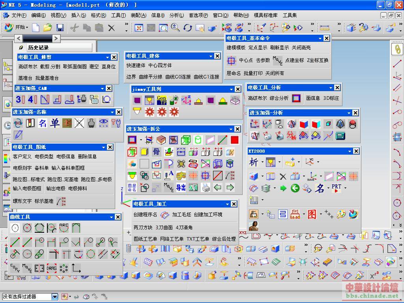
Task: Click the 析 icon in ET2008
Action: pos(254,162)
